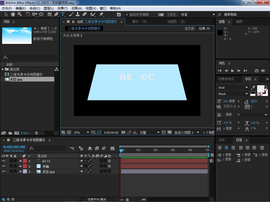The image size is (270, 202).
Task: Select the Horizontal Type tool
Action: (63, 14)
